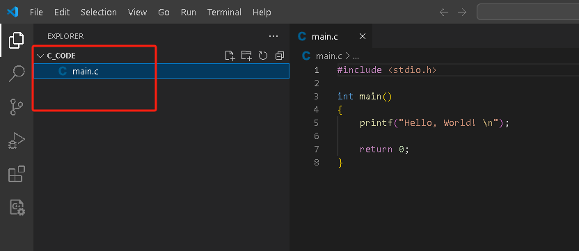Open the Edit menu
This screenshot has width=579, height=251.
[62, 13]
